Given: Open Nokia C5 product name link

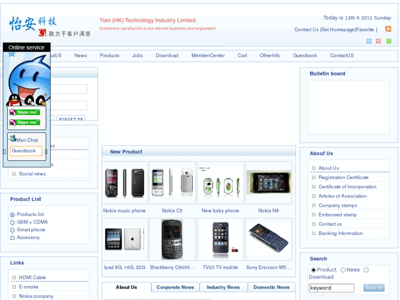Looking at the screenshot, I should (172, 211).
